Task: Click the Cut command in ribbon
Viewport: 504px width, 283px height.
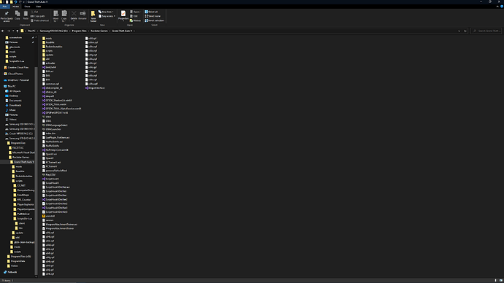Action: pyautogui.click(x=34, y=12)
